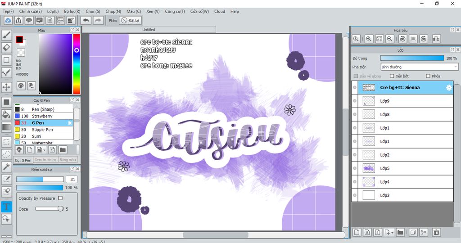Switch to Bảng màu tab
The width and height of the screenshot is (461, 243).
68,160
